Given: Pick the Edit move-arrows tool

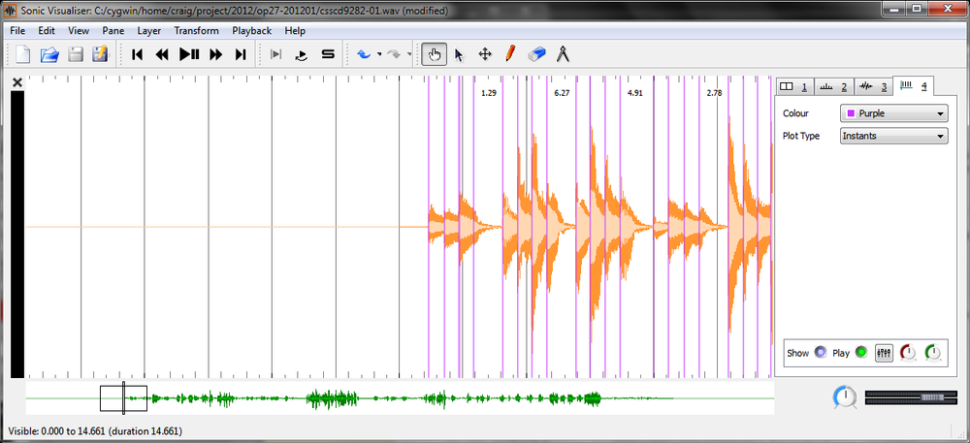Looking at the screenshot, I should click(485, 54).
